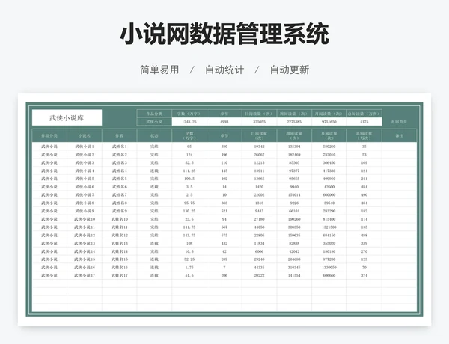The height and width of the screenshot is (344, 449).
Task: Click the 武姓名10 author cell
Action: coord(119,219)
